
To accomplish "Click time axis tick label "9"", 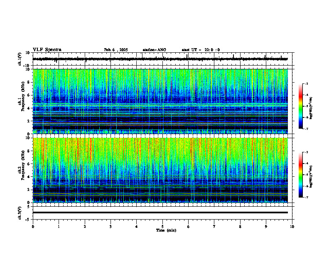I will click(x=266, y=227).
